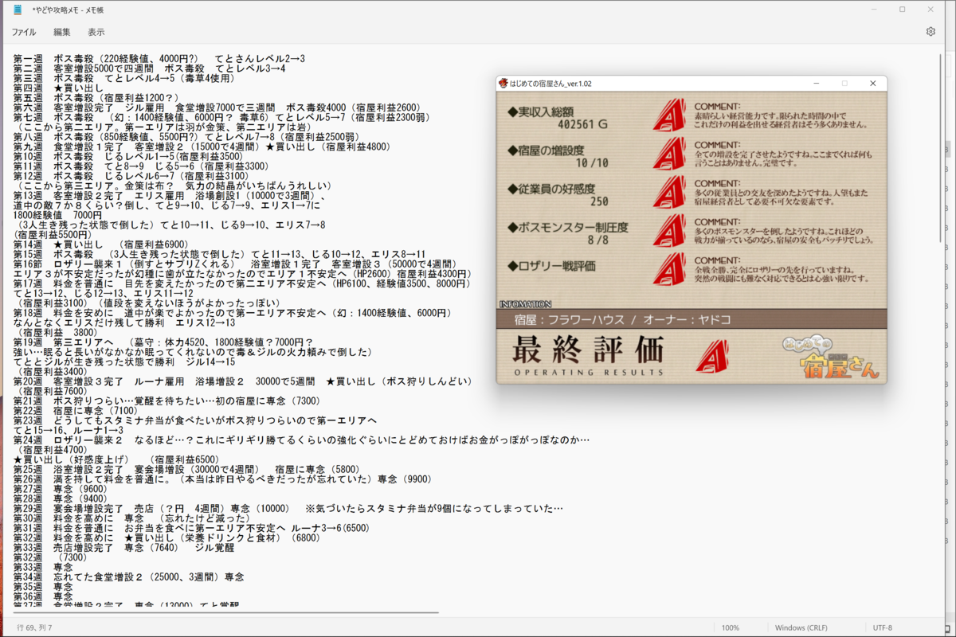Click the A grade icon beside 従業員の好感度
The width and height of the screenshot is (956, 637).
669,192
